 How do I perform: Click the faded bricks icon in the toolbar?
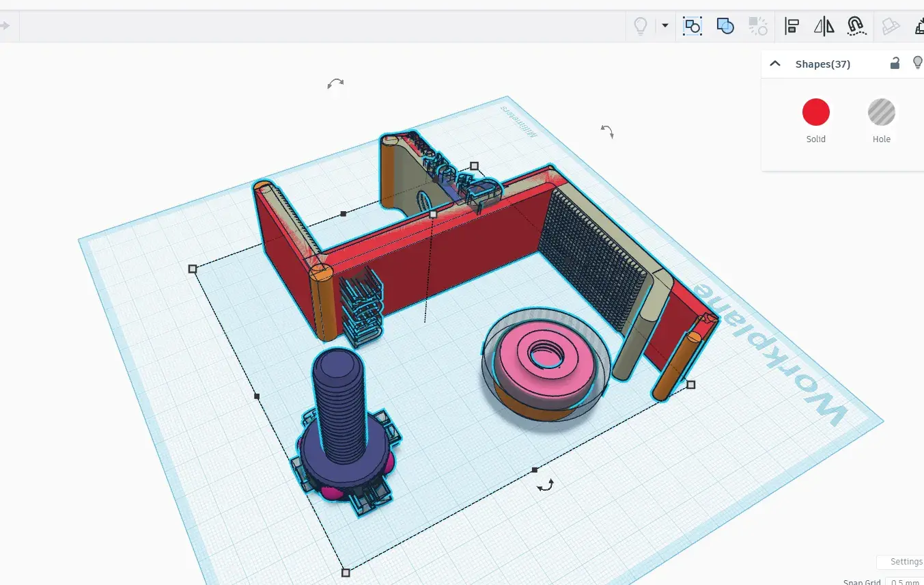point(891,27)
